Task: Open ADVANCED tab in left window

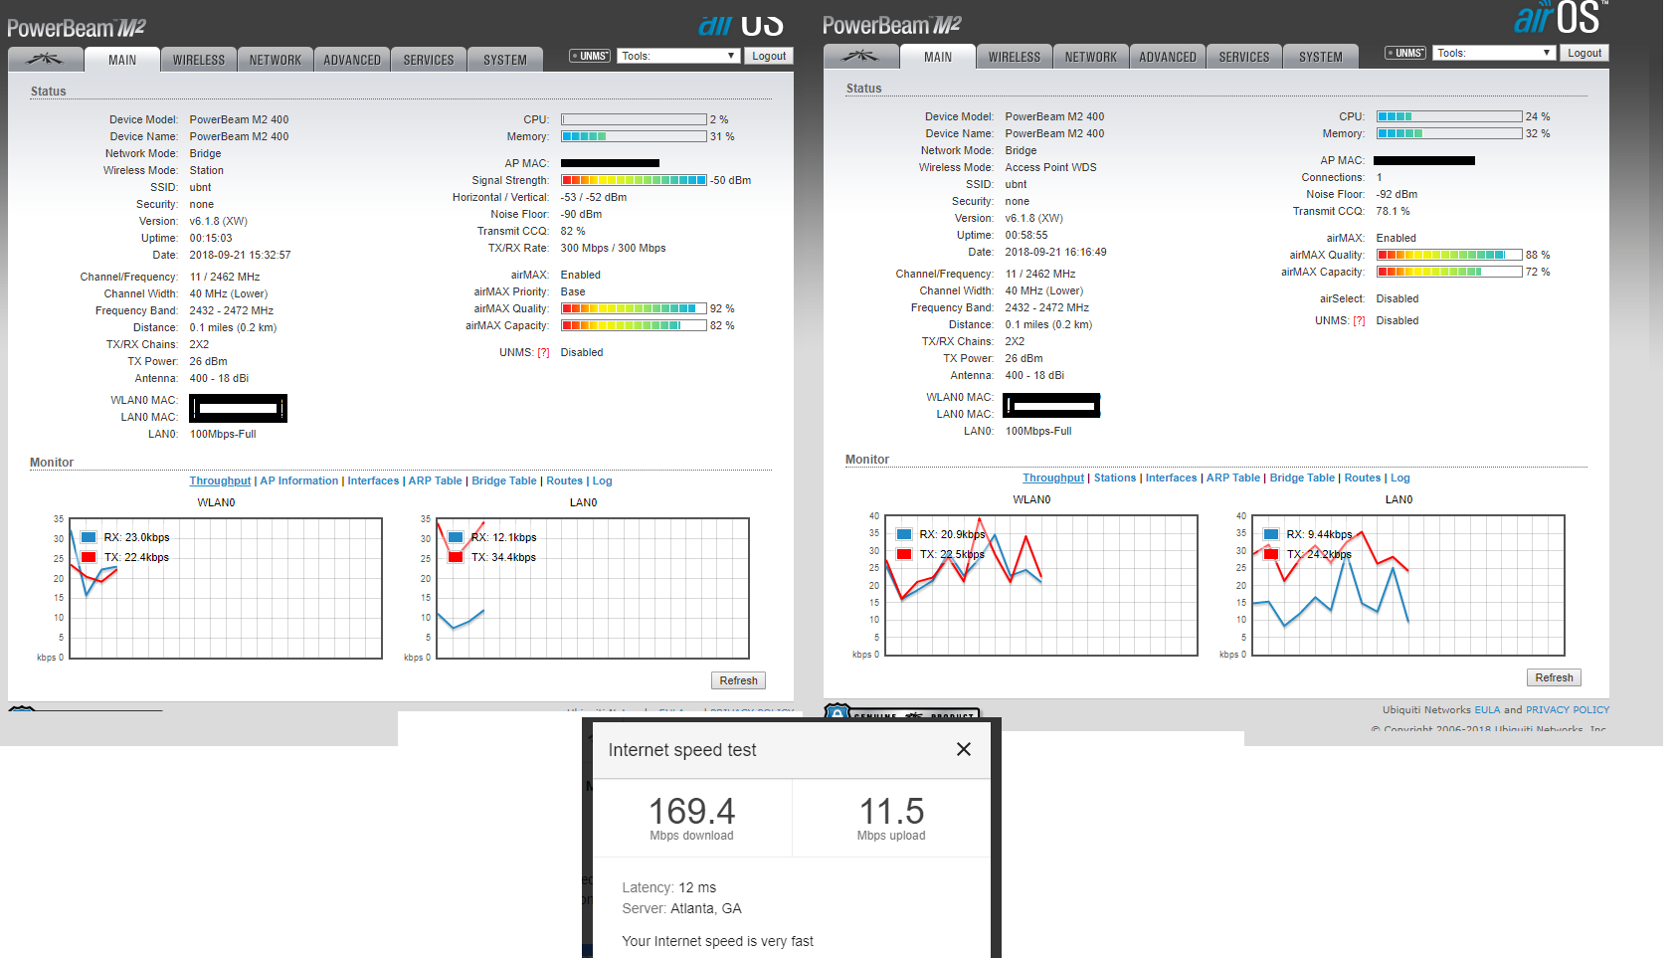Action: [352, 60]
